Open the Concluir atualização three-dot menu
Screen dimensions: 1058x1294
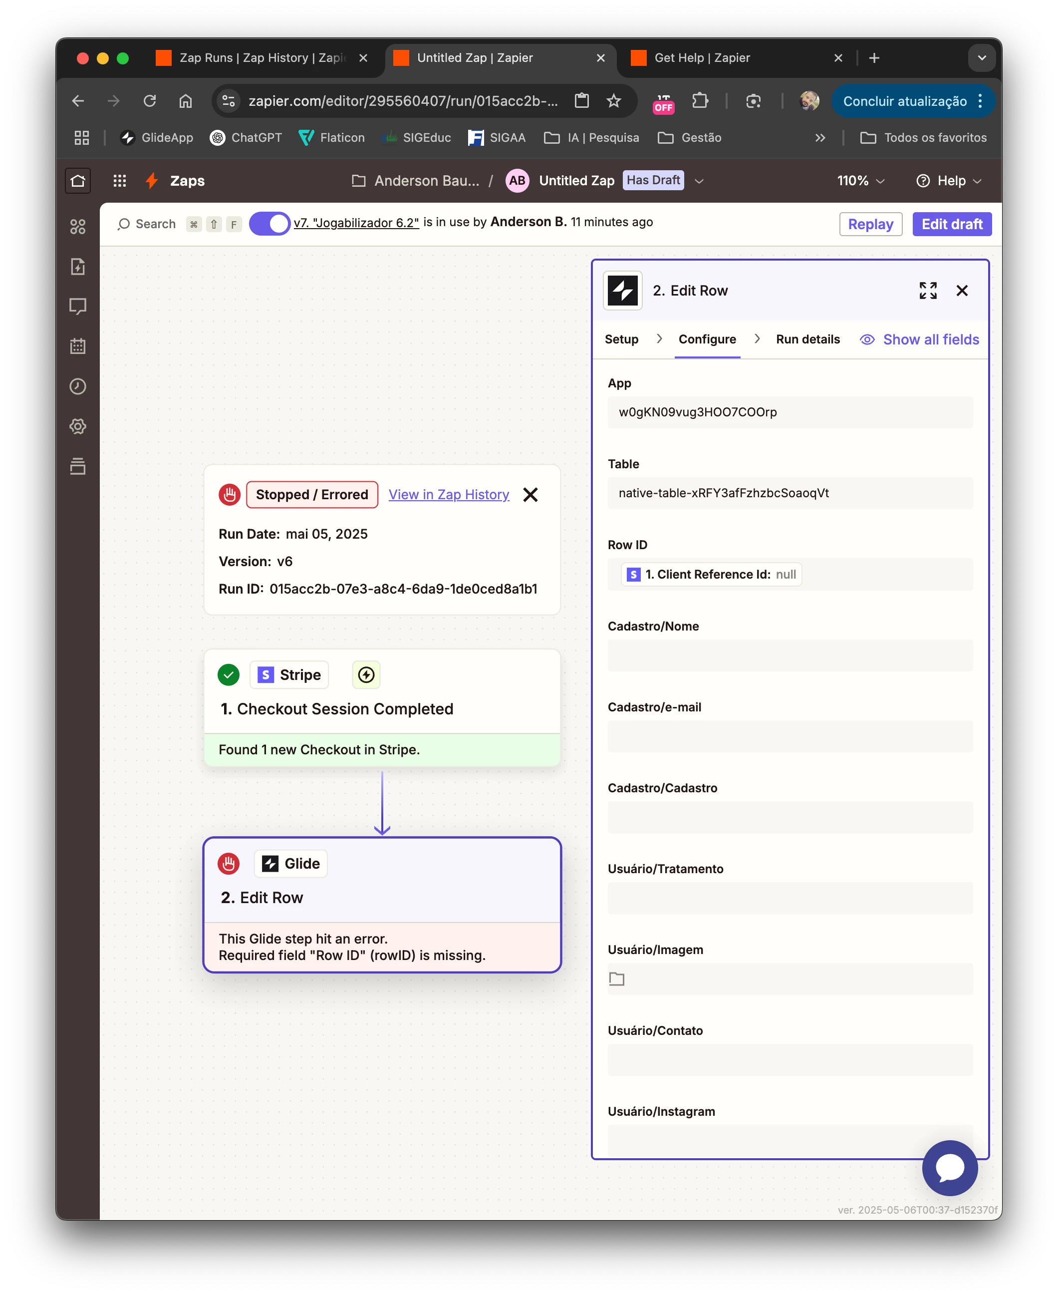(x=980, y=100)
